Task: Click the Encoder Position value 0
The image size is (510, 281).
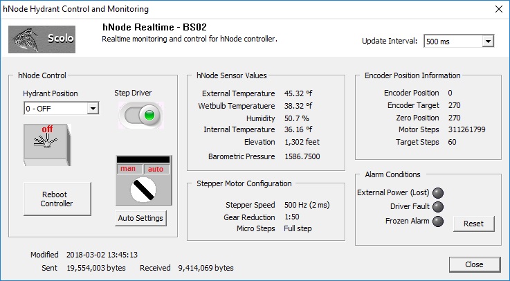Action: click(450, 93)
